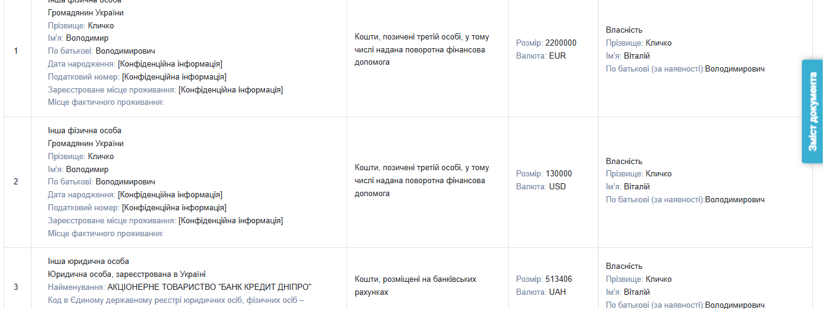Image resolution: width=824 pixels, height=309 pixels.
Task: Click the 513406 amount value
Action: pos(558,279)
